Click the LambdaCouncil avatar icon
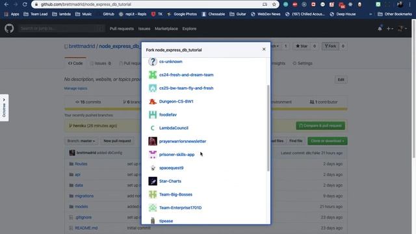416x234 pixels. pyautogui.click(x=153, y=128)
